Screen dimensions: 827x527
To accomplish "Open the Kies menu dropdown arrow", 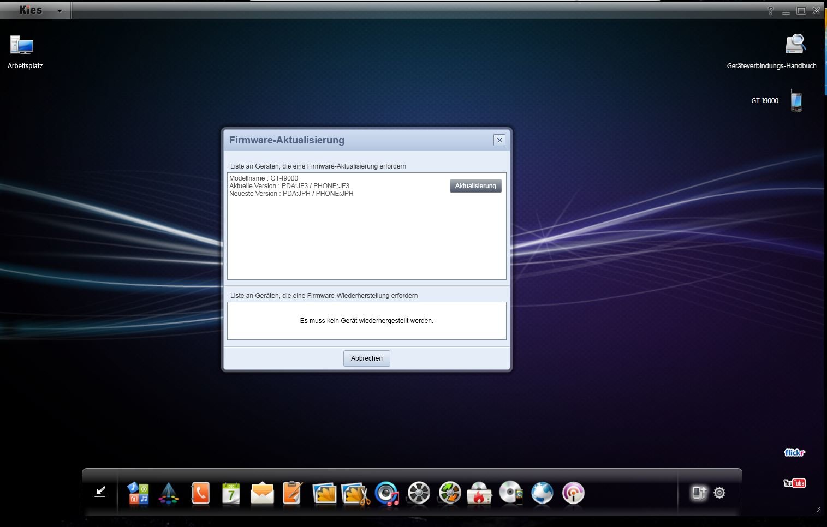I will (60, 11).
